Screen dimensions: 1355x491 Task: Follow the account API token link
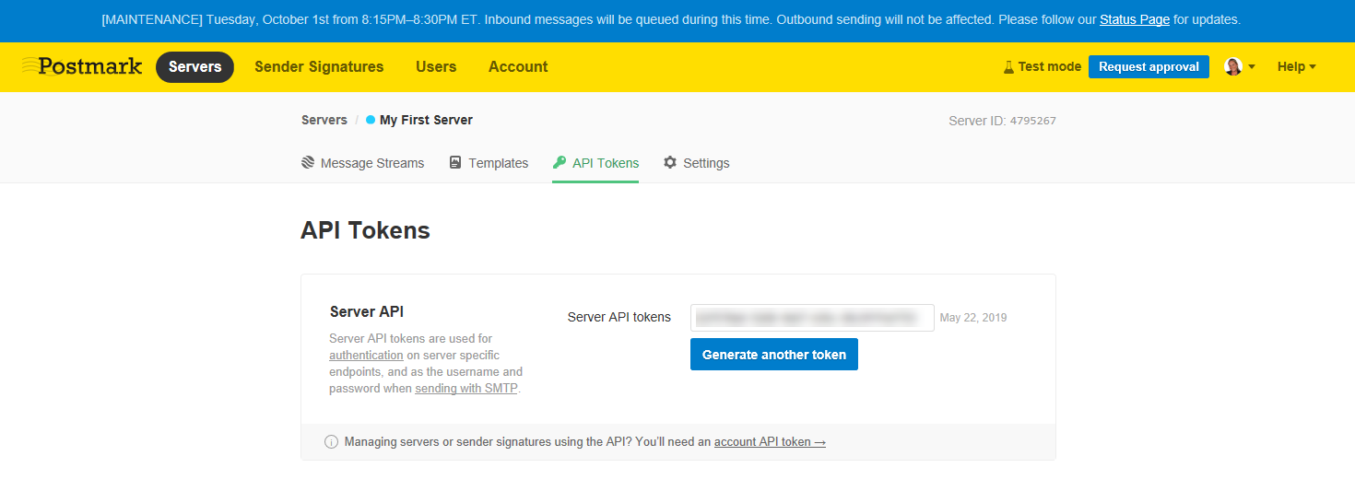click(770, 442)
